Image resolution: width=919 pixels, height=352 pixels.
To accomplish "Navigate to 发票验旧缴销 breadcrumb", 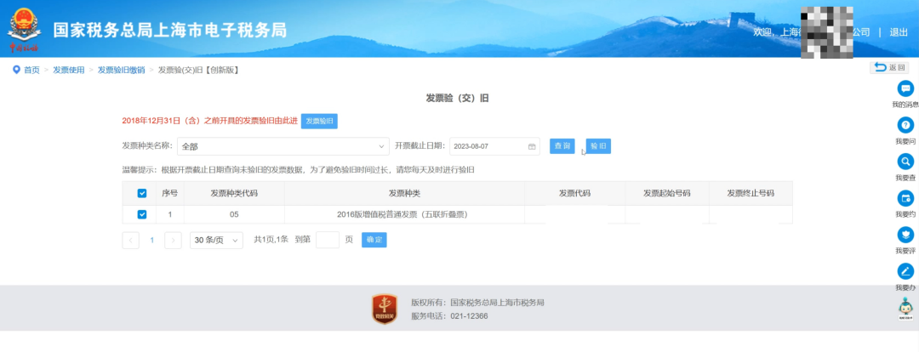I will [x=121, y=71].
